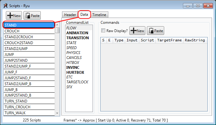Maximize the Scripts window
The height and width of the screenshot is (125, 216).
(x=198, y=5)
